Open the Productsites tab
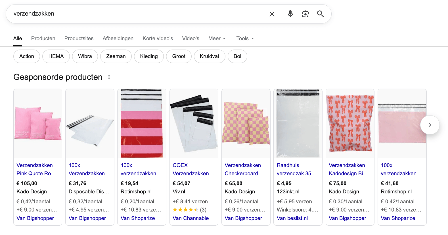The image size is (448, 235). pos(79,39)
